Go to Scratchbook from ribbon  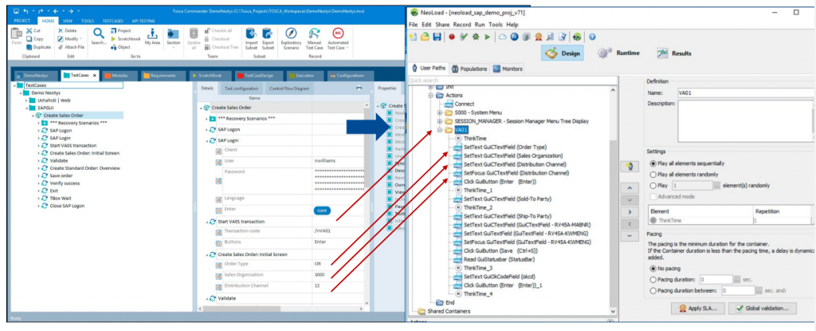coord(125,38)
